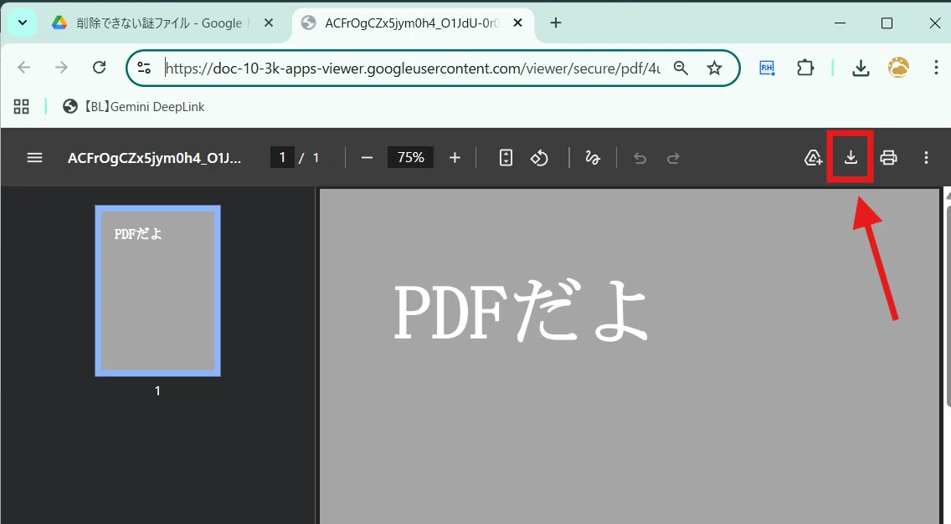
Task: Switch to 削除できない謎ファイル Google Drive tab
Action: [159, 23]
